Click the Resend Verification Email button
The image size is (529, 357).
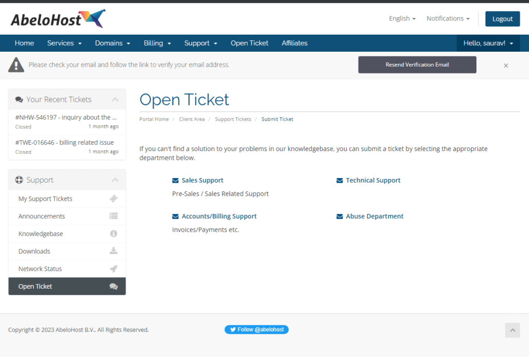click(x=417, y=65)
